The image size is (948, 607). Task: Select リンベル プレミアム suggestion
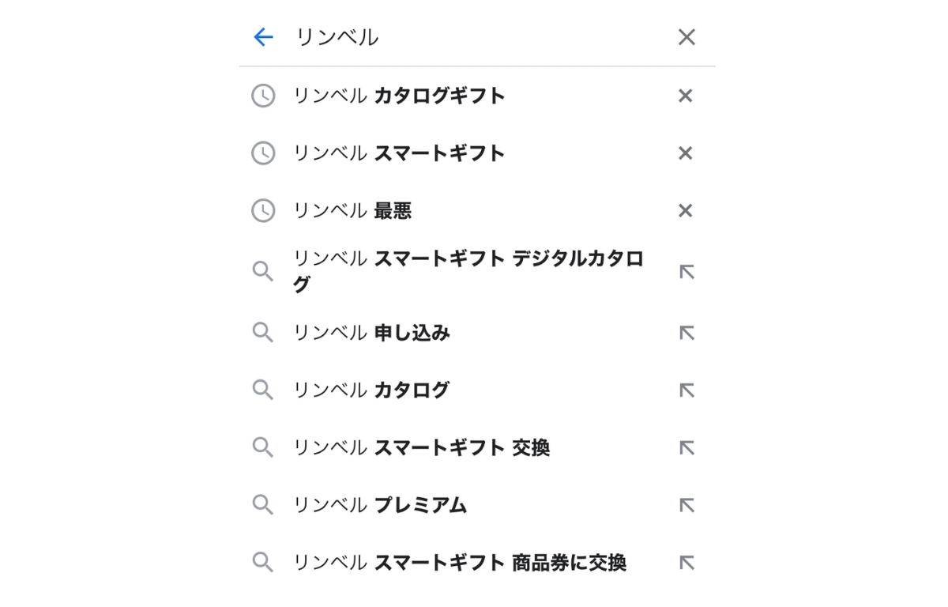click(x=380, y=505)
